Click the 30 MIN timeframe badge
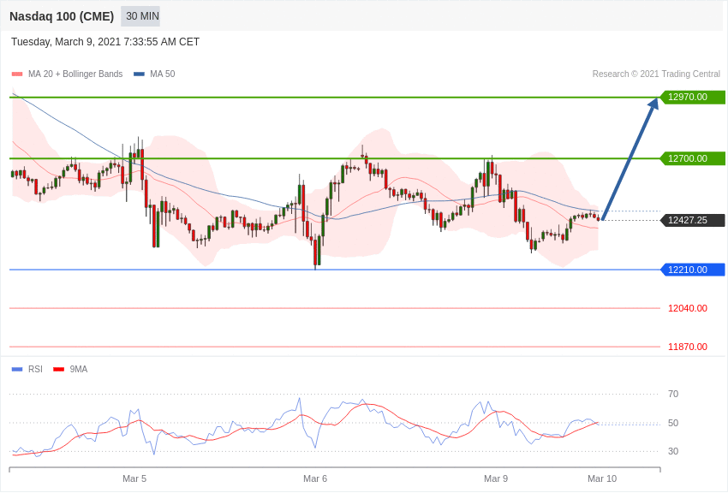The width and height of the screenshot is (728, 493). (x=140, y=16)
